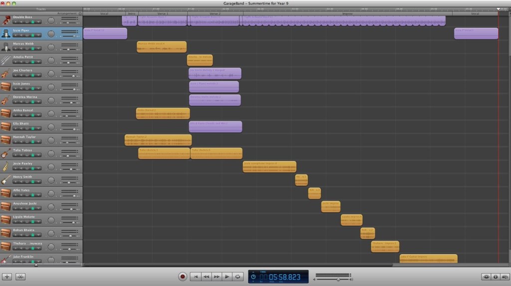The image size is (511, 286).
Task: Show Track Info with the 'i' button
Action: tap(496, 277)
